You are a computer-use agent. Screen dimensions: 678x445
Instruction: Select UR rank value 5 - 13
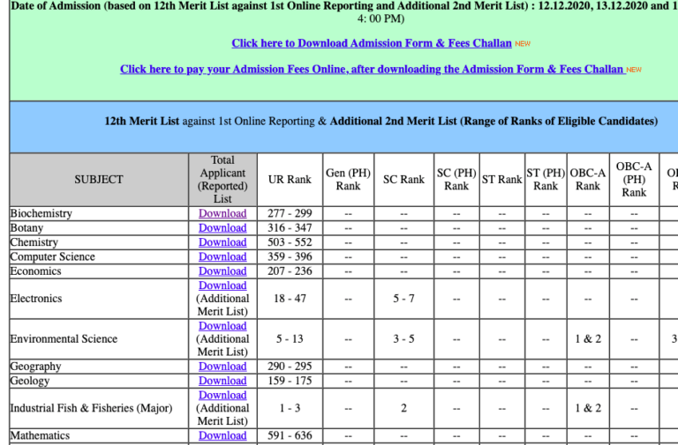[x=290, y=339]
